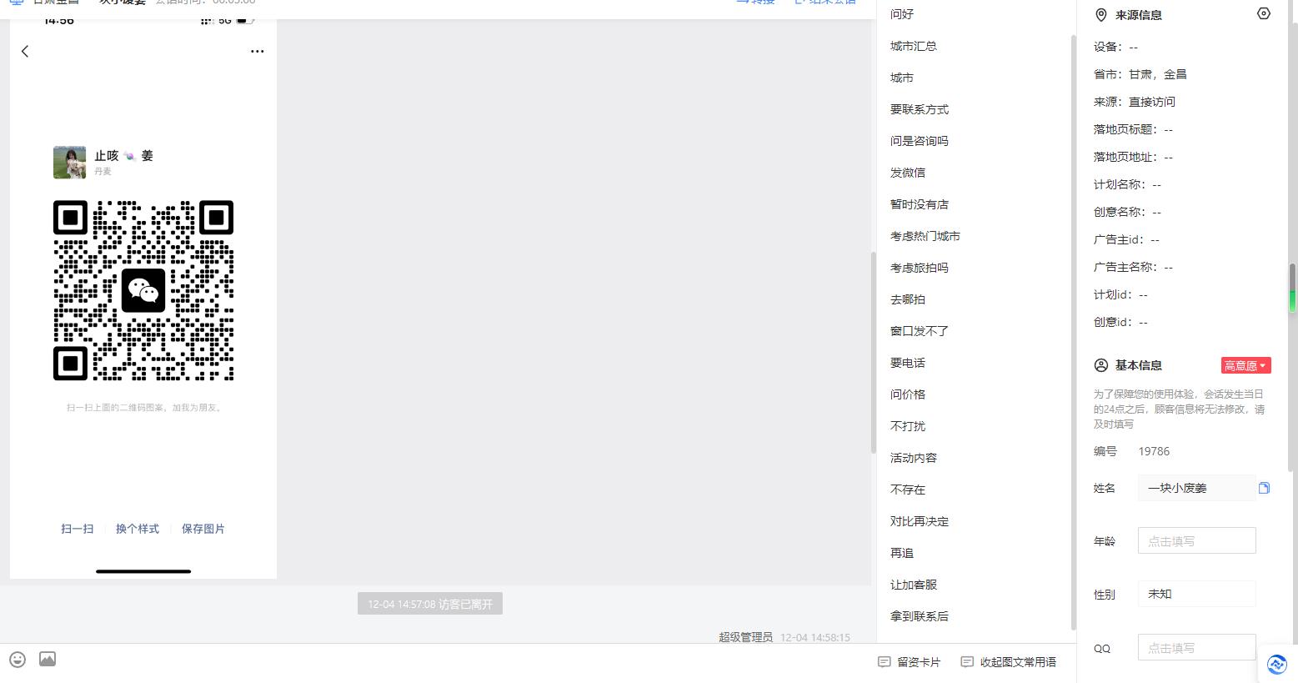The image size is (1298, 683).
Task: Choose the 活动内容 quick reply
Action: coord(914,458)
